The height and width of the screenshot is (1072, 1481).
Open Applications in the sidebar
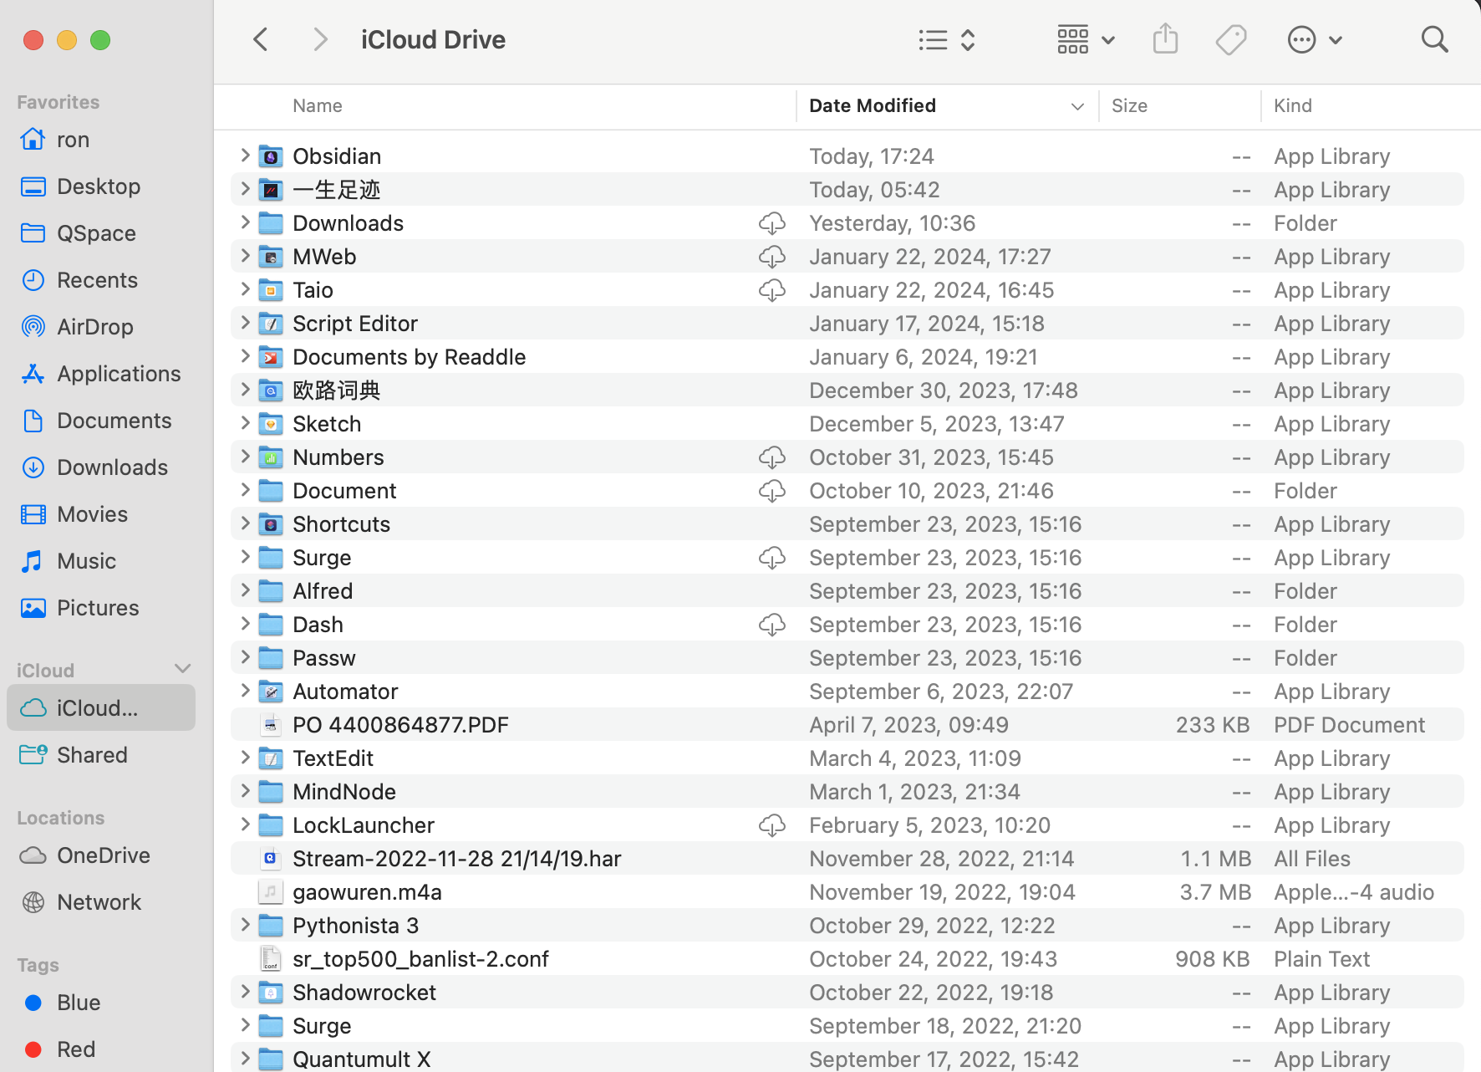[x=101, y=374]
